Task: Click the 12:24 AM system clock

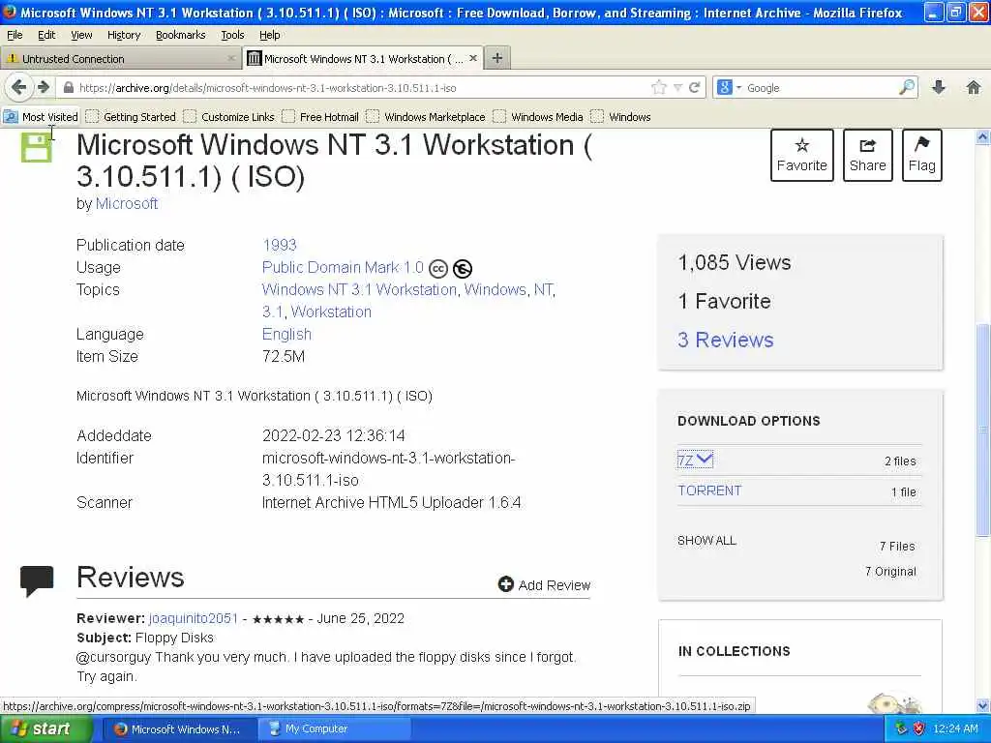Action: [x=955, y=728]
